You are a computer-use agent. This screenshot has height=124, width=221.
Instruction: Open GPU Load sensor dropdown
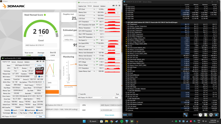(94, 46)
